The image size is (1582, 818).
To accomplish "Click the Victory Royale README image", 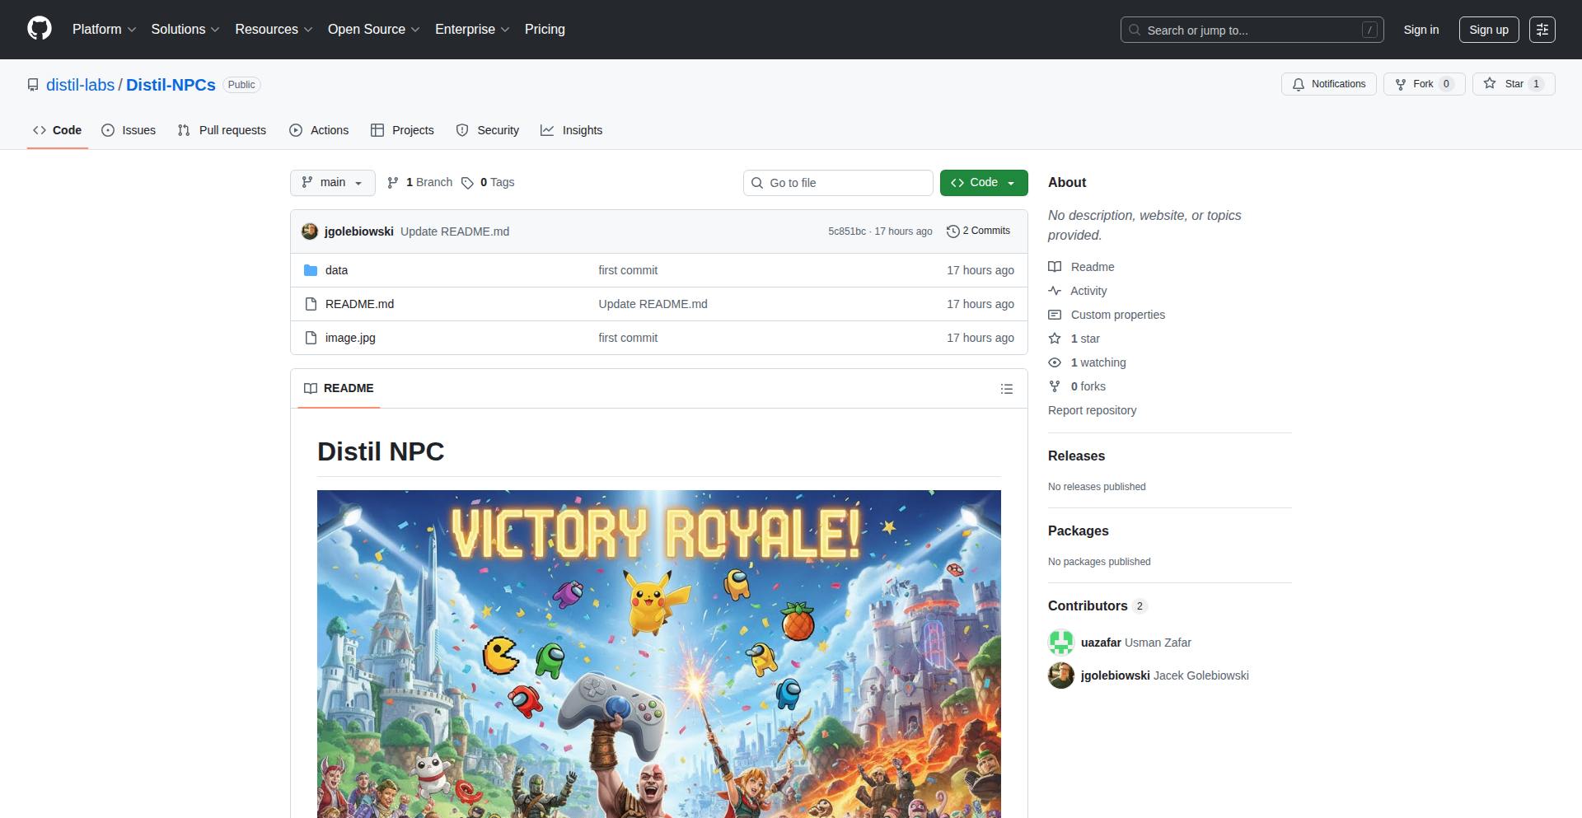I will tap(659, 654).
